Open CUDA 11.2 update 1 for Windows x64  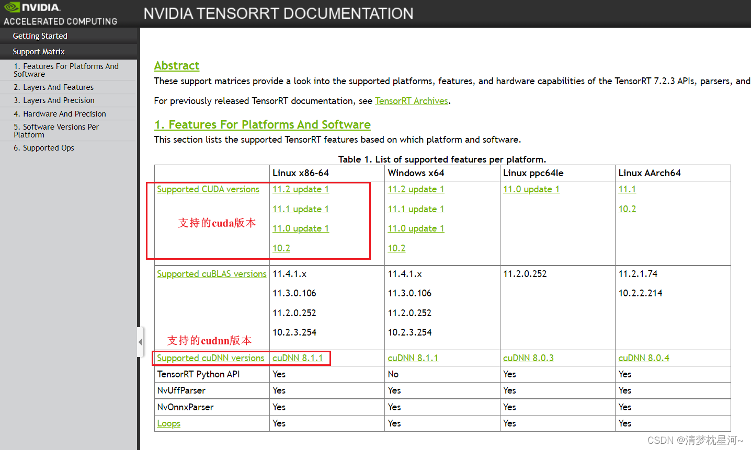[416, 189]
